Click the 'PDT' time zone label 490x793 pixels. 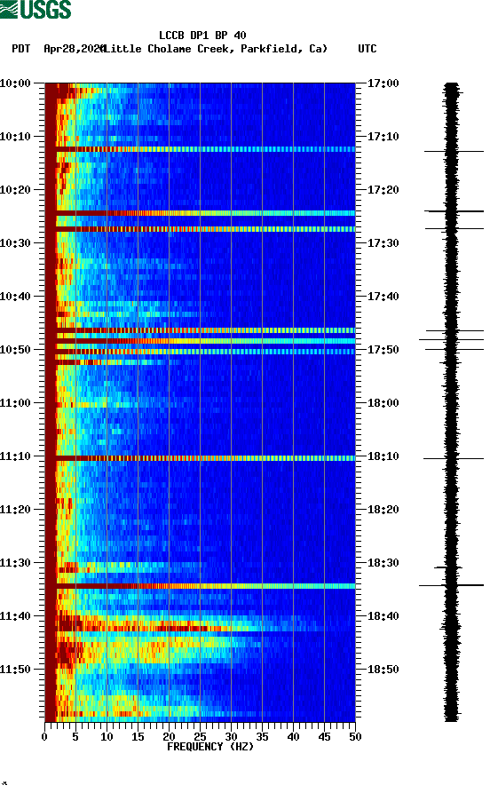click(x=20, y=49)
